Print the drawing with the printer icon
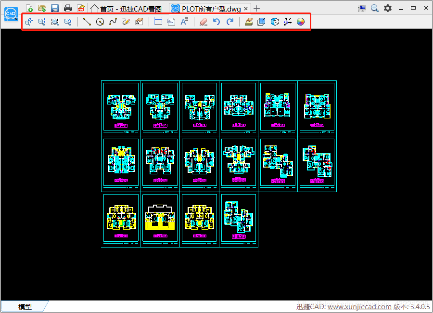The image size is (433, 313). pyautogui.click(x=68, y=8)
